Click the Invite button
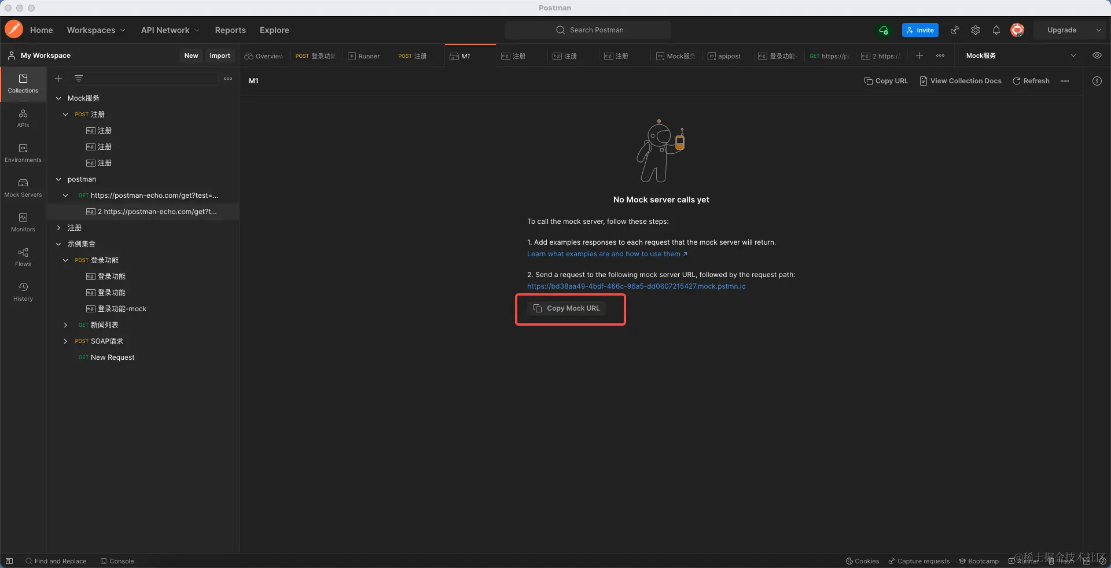This screenshot has width=1111, height=568. 920,30
